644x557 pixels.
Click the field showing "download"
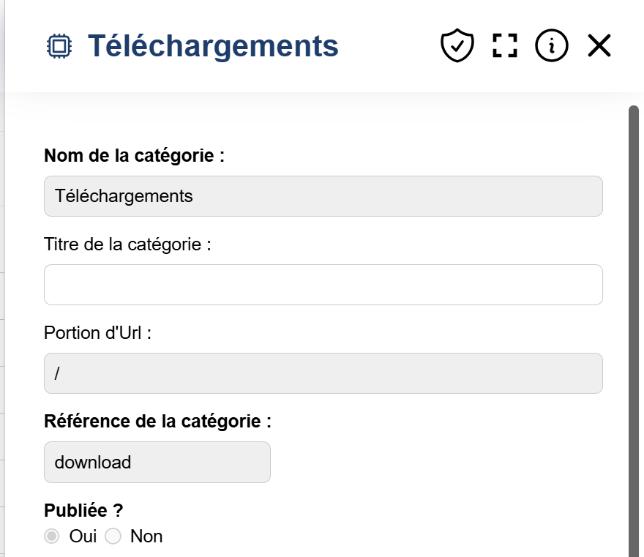pos(157,462)
